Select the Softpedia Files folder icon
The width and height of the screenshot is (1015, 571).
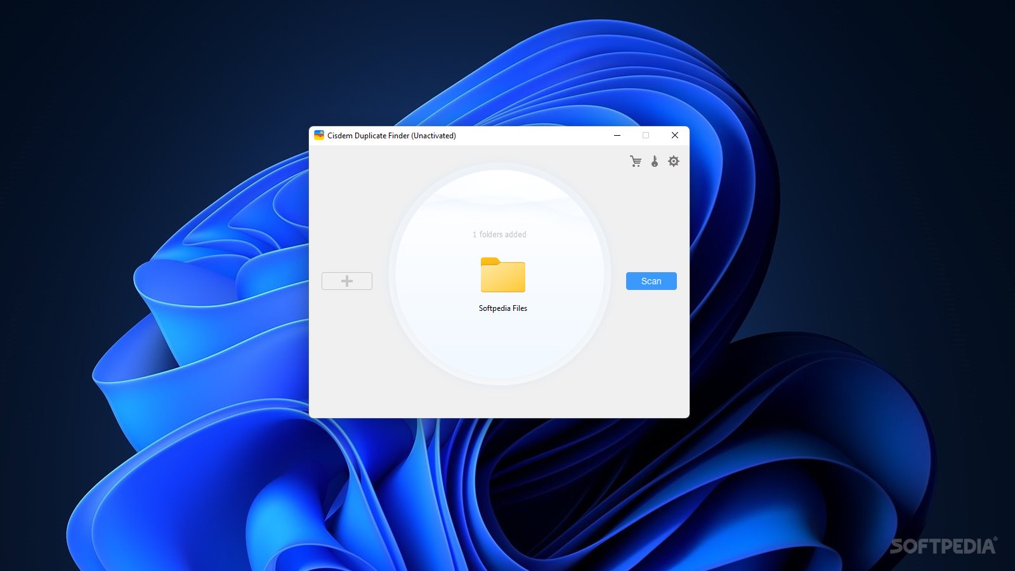point(503,275)
